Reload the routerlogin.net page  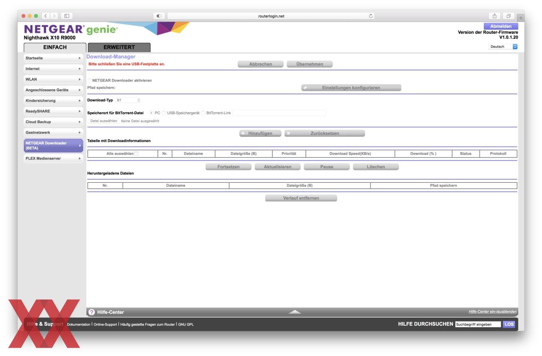(371, 16)
